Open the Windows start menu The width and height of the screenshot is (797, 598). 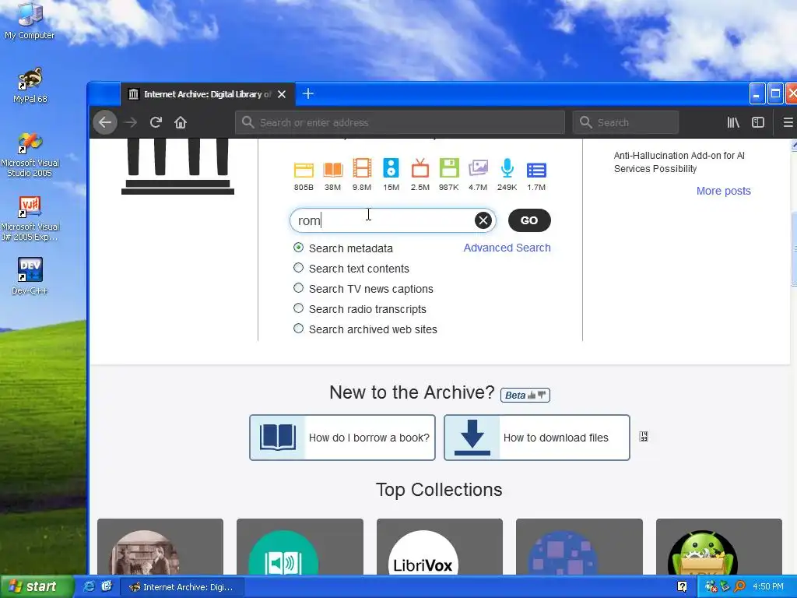[x=37, y=587]
